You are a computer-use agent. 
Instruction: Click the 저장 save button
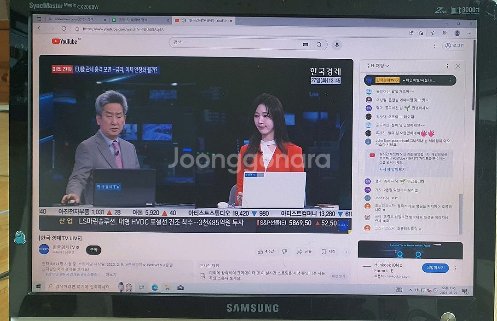click(x=329, y=252)
